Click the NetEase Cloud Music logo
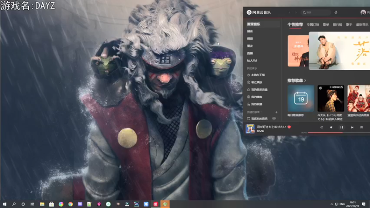The image size is (370, 208). (259, 12)
